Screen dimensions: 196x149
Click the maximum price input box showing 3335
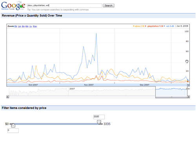pyautogui.click(x=99, y=117)
